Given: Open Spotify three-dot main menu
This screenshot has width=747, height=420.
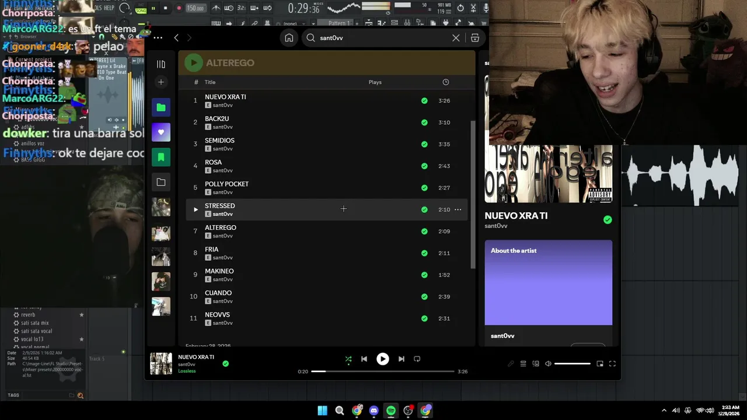Looking at the screenshot, I should click(158, 38).
